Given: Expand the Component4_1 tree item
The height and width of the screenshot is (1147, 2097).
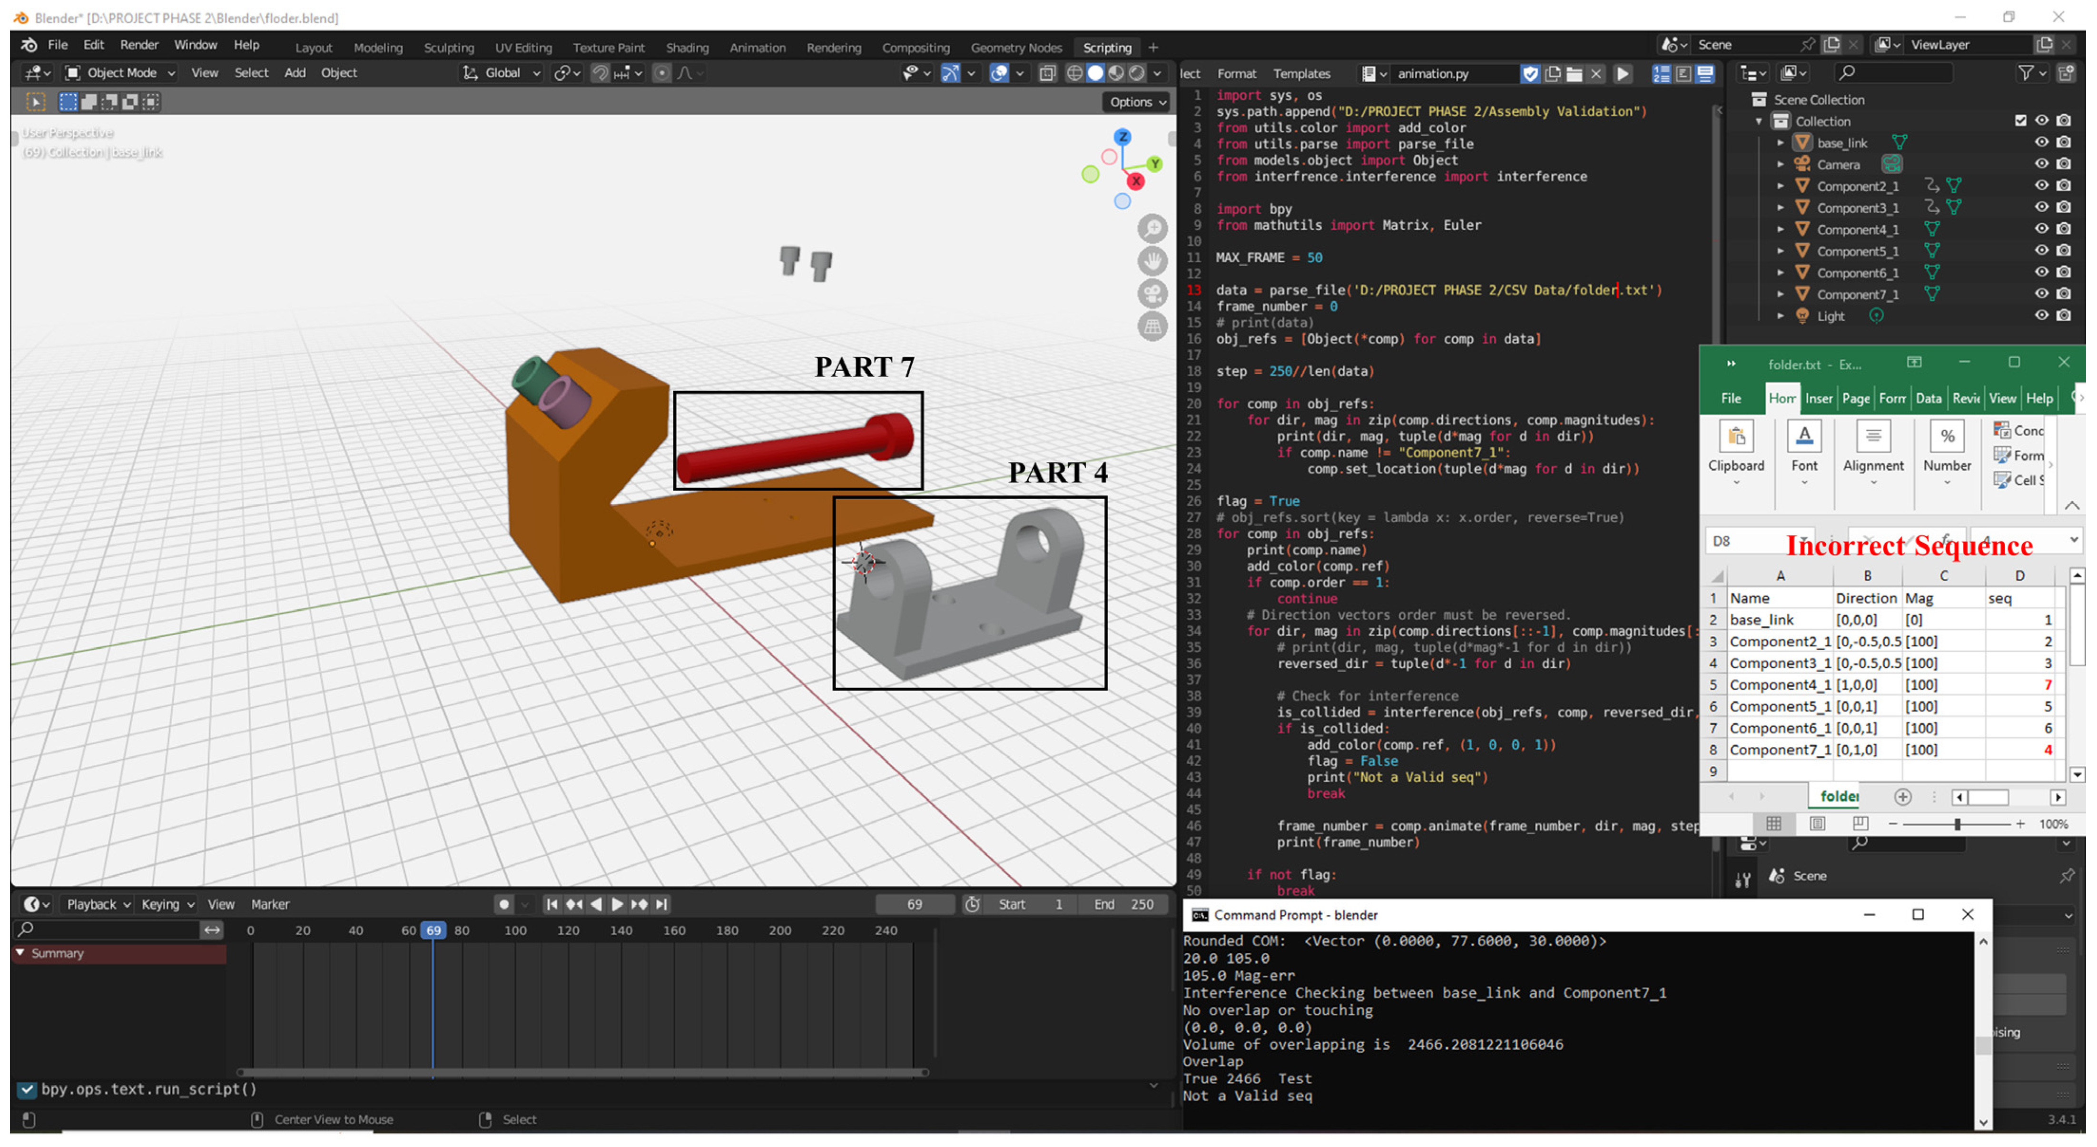Looking at the screenshot, I should click(1781, 229).
